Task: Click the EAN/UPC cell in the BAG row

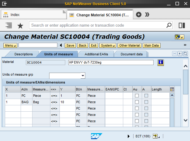Action: (114, 102)
